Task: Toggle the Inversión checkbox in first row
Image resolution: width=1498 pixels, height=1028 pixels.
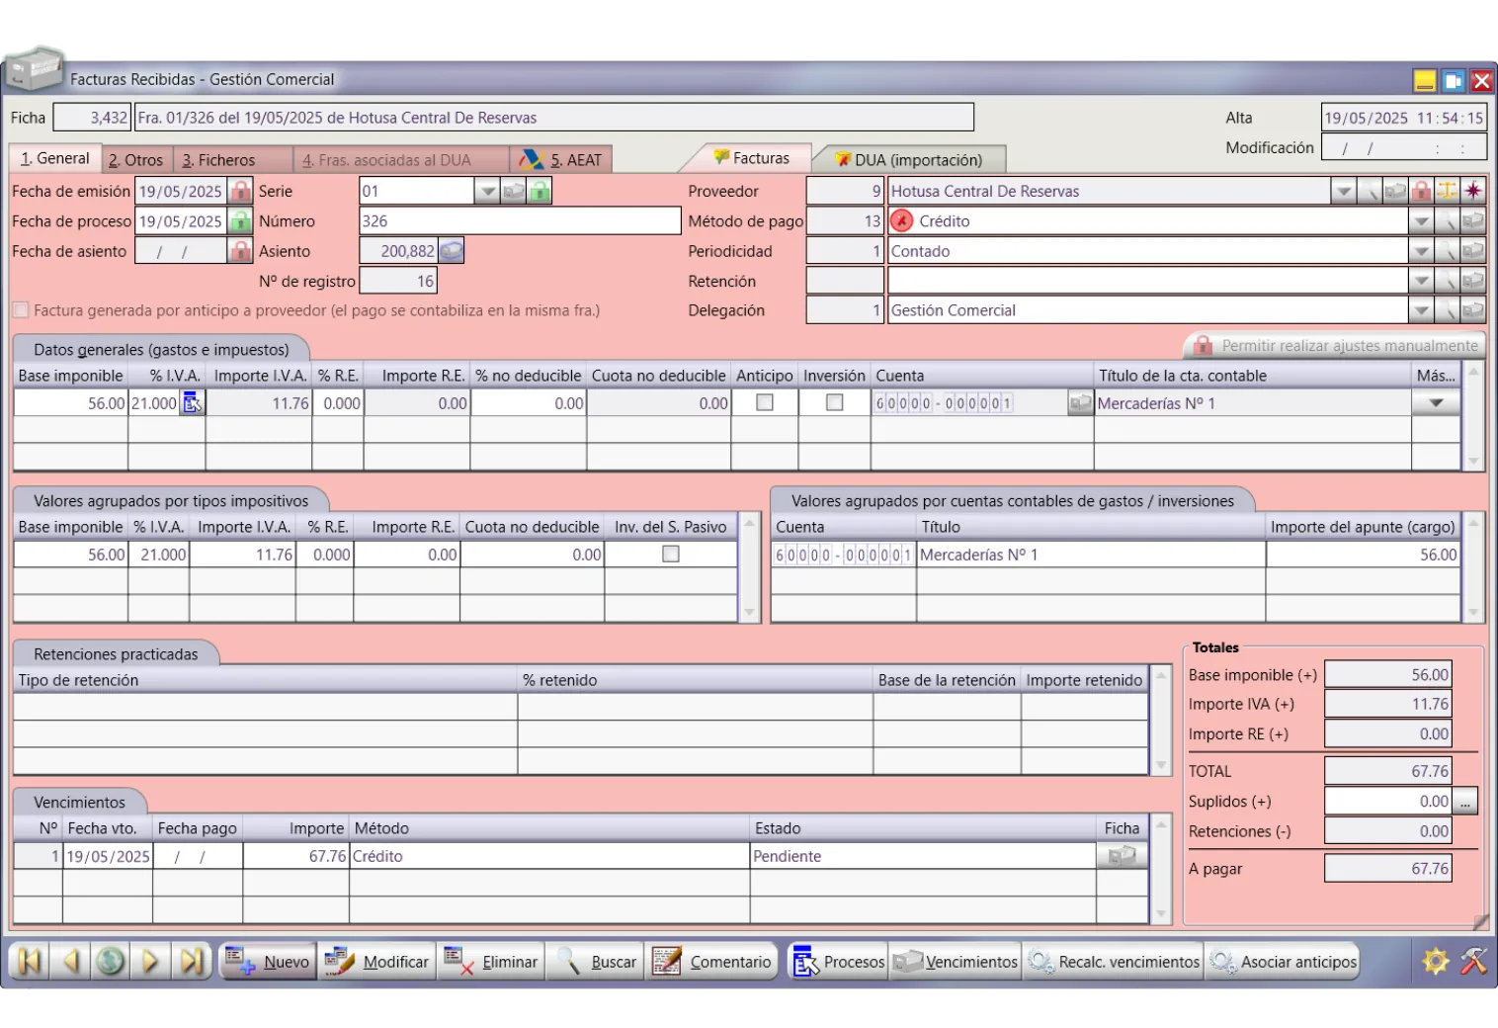Action: (x=834, y=402)
